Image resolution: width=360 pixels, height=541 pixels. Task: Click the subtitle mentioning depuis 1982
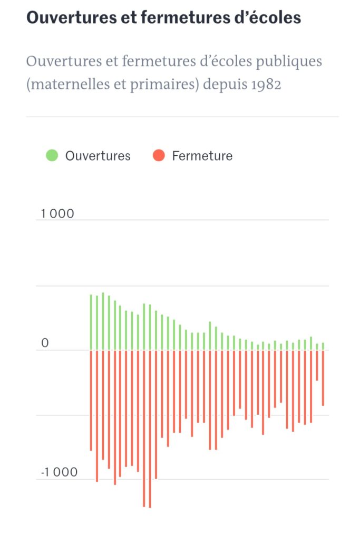(174, 72)
